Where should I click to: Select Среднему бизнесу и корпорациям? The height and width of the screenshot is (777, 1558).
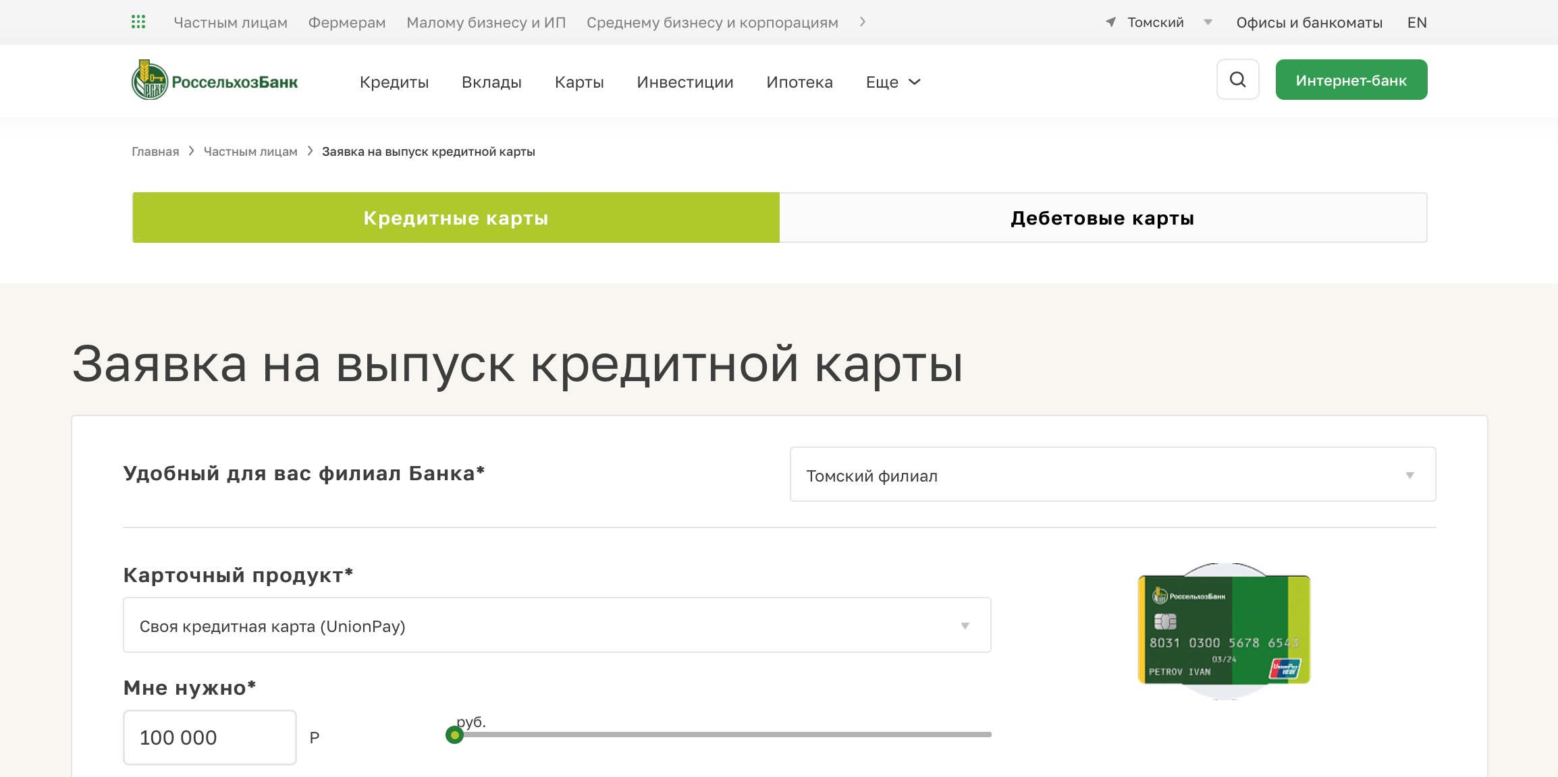(x=712, y=22)
